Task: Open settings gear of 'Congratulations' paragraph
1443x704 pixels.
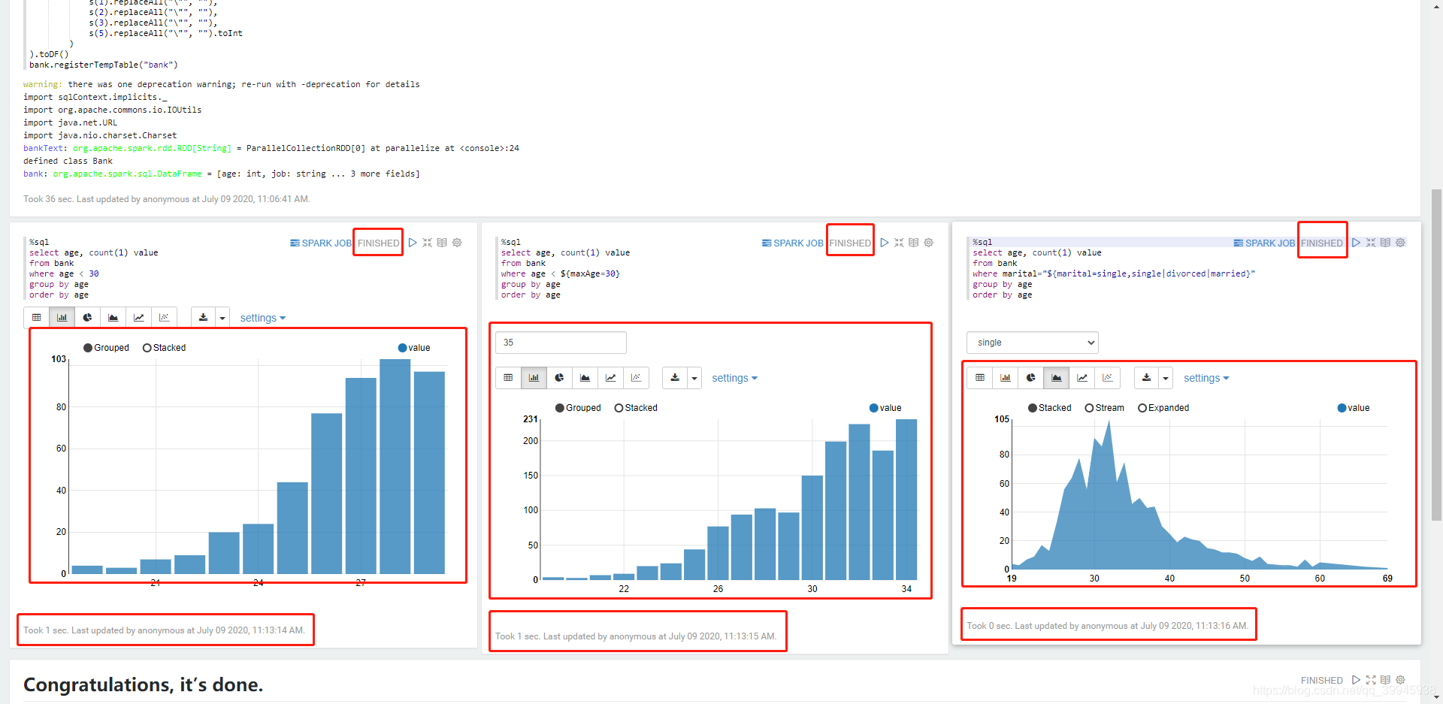Action: pyautogui.click(x=1400, y=680)
